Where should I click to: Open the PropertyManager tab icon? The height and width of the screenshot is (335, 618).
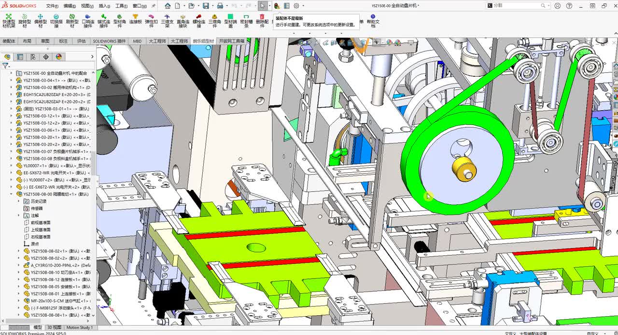click(x=20, y=56)
